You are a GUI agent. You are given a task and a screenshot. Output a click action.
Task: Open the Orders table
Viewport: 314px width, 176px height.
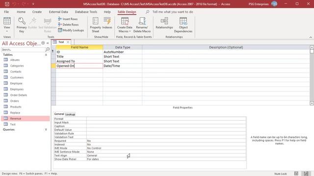(x=14, y=101)
